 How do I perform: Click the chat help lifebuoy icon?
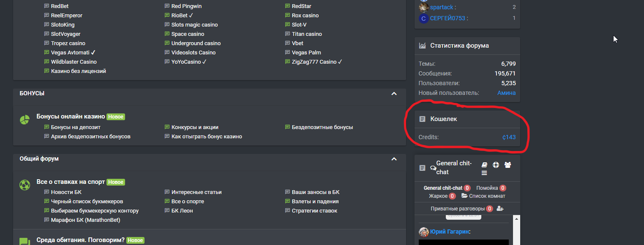[496, 165]
